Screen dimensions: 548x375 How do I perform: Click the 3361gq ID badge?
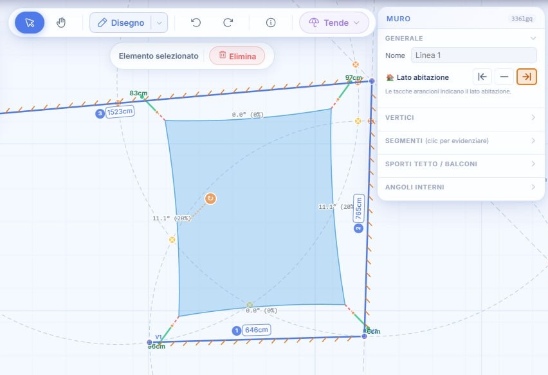[x=522, y=19]
